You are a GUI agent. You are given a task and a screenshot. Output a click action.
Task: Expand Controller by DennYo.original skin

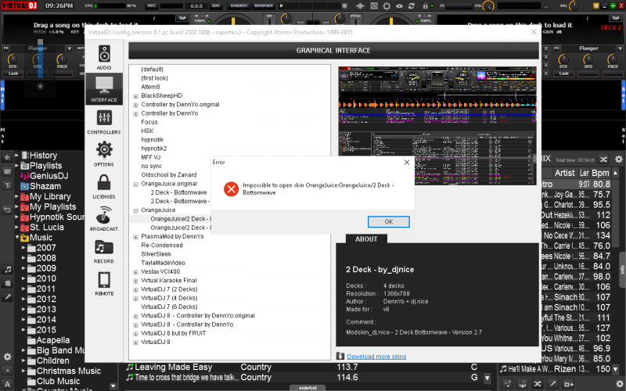[x=135, y=105]
